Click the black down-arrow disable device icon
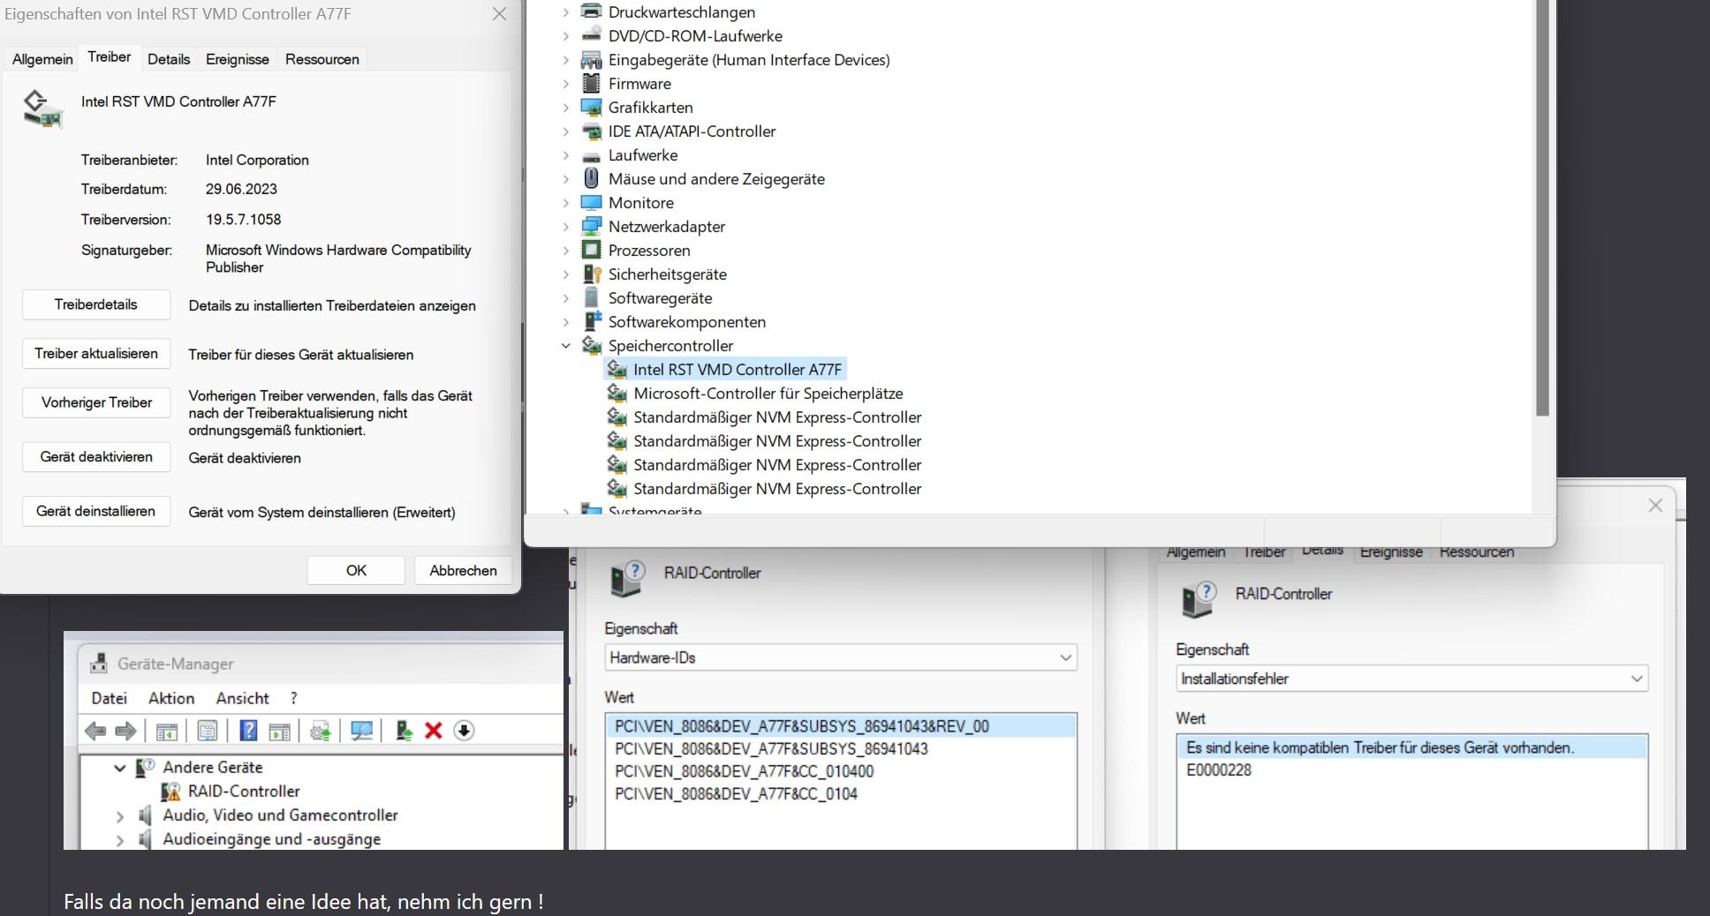The width and height of the screenshot is (1710, 916). 464,731
